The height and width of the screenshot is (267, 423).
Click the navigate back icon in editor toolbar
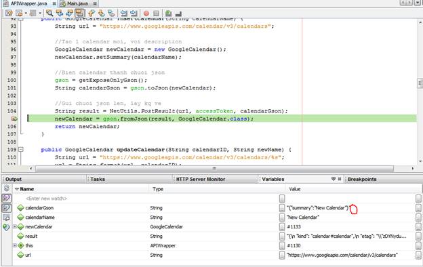click(19, 13)
